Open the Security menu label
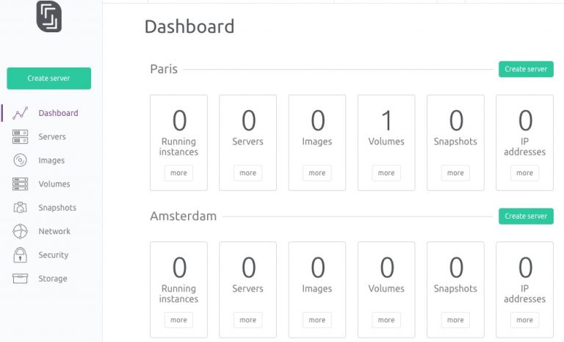 point(53,255)
